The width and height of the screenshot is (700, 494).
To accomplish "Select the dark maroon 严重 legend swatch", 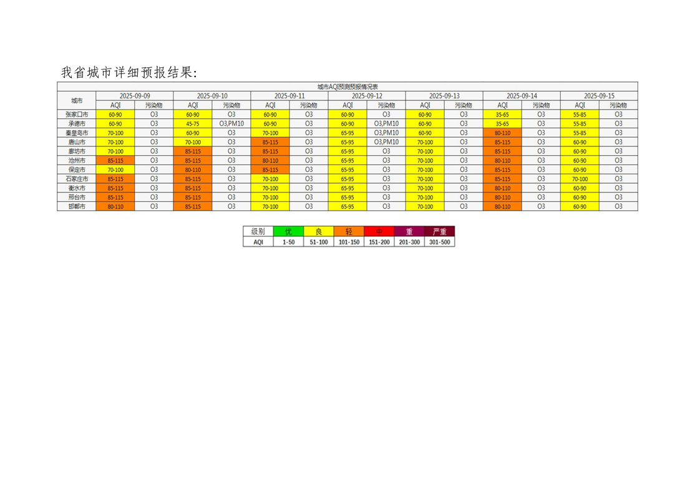I will point(439,231).
